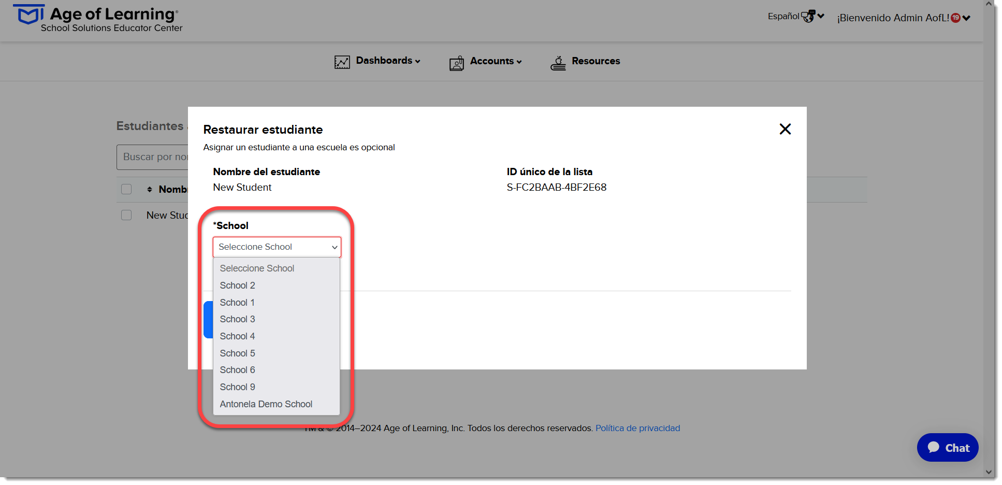Open the Política de privacidad link

[x=637, y=428]
